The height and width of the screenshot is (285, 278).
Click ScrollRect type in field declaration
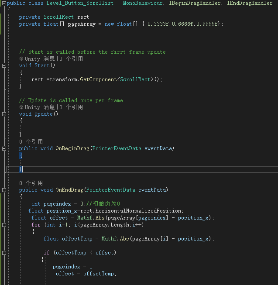tap(58, 17)
